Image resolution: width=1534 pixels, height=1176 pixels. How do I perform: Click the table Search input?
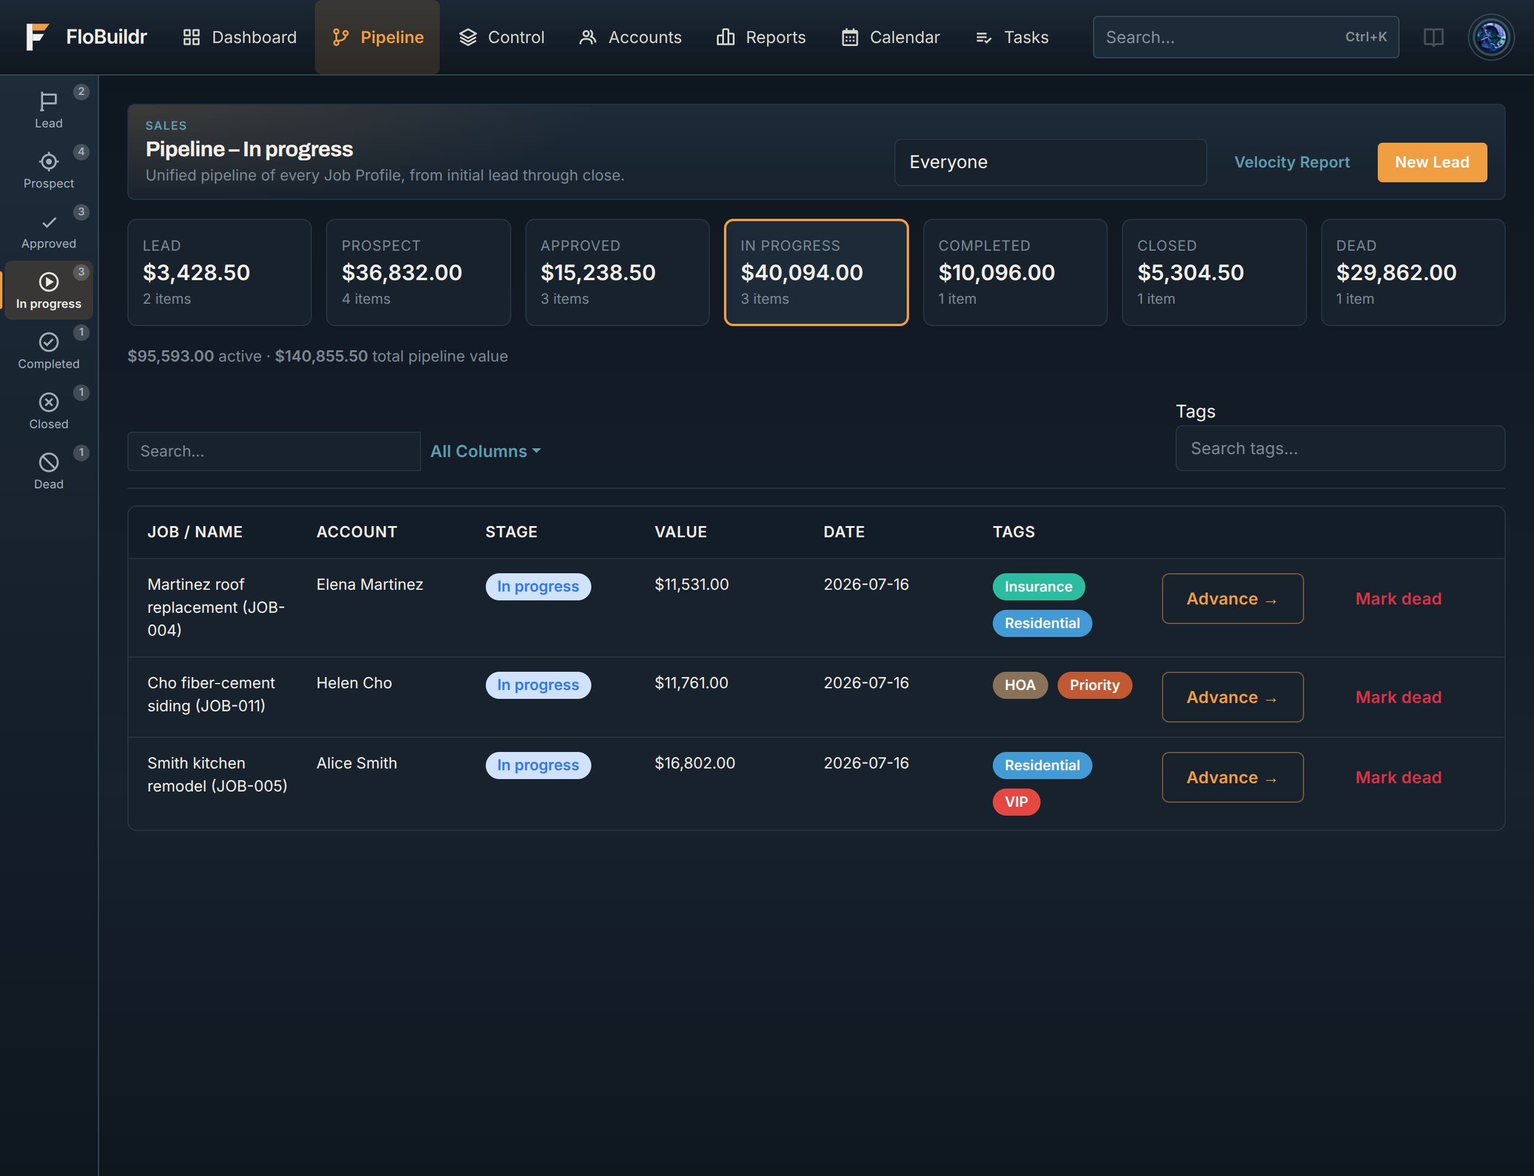(x=274, y=451)
